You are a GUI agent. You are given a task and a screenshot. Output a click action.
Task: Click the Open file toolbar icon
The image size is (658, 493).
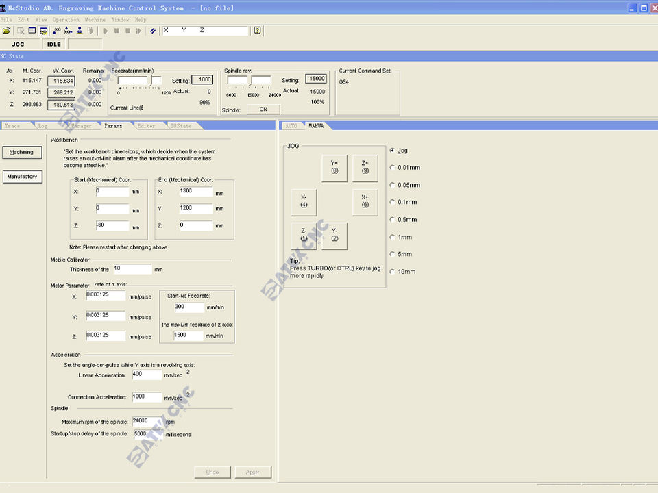(x=7, y=31)
